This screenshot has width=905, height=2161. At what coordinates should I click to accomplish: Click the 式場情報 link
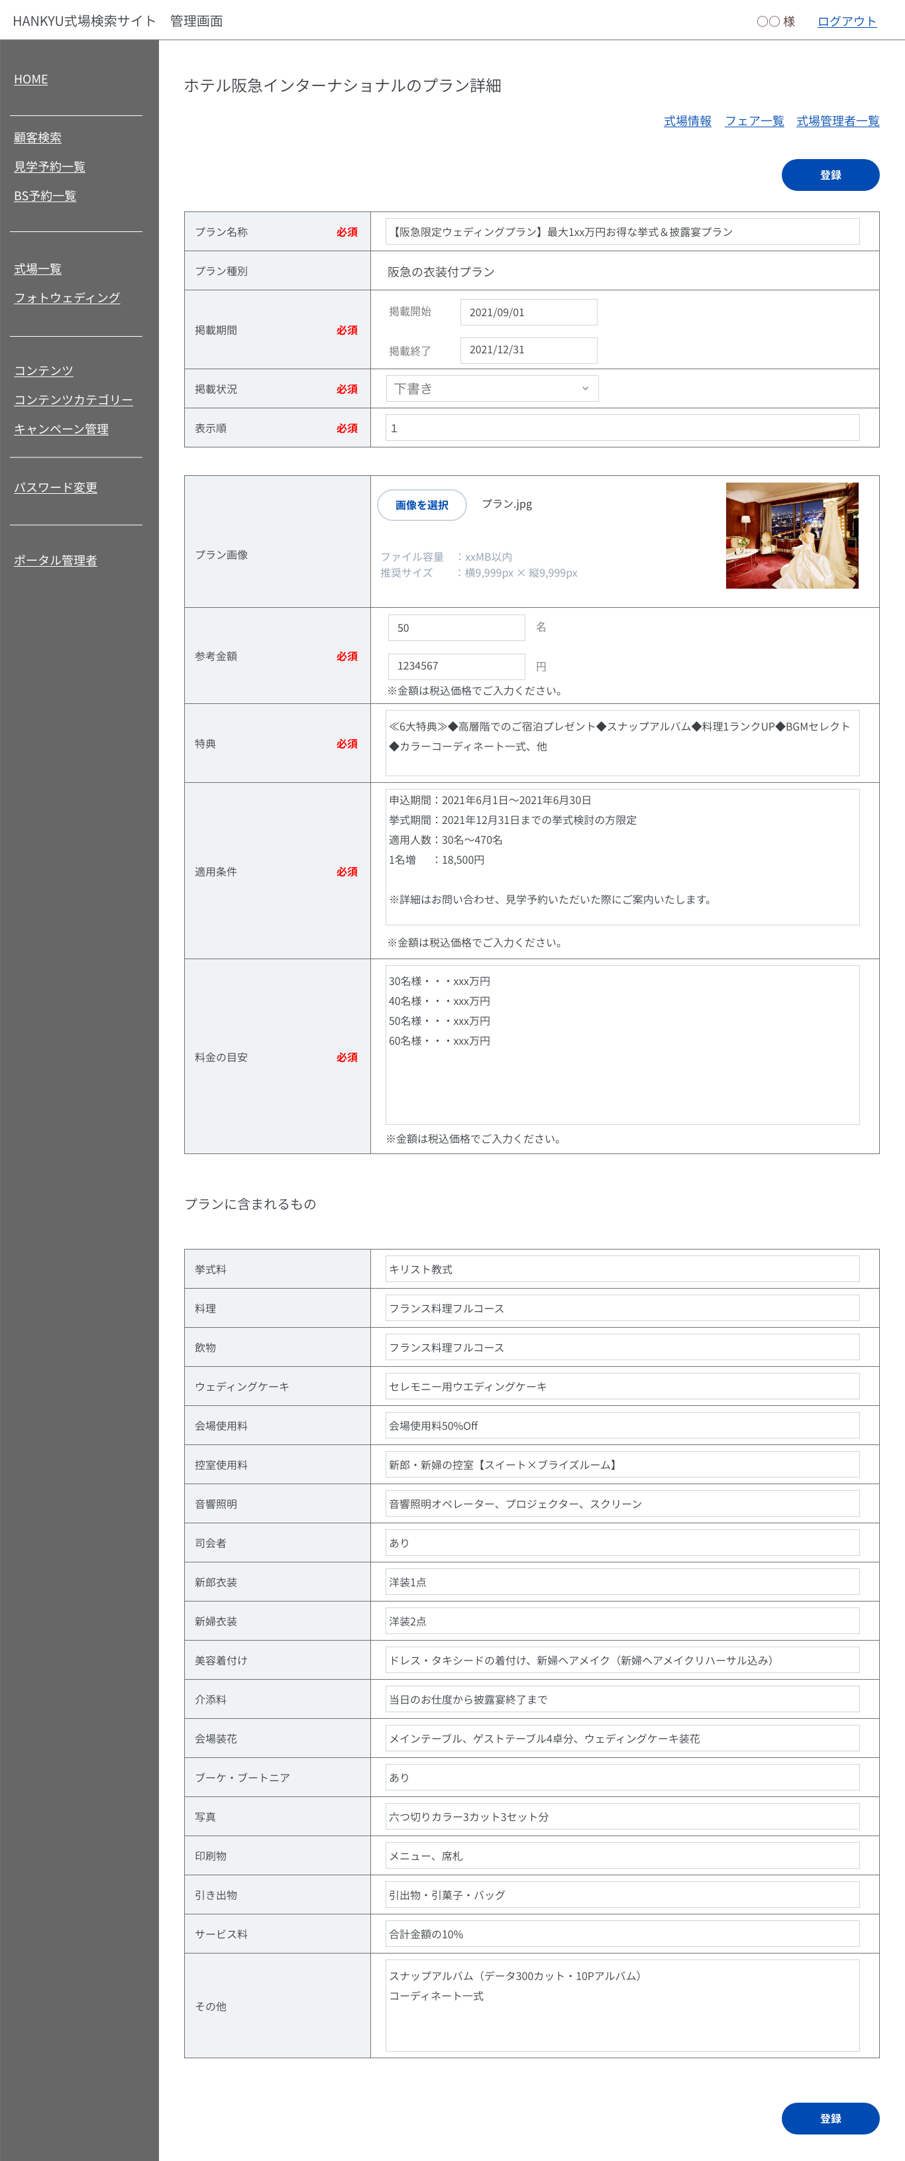[x=687, y=121]
